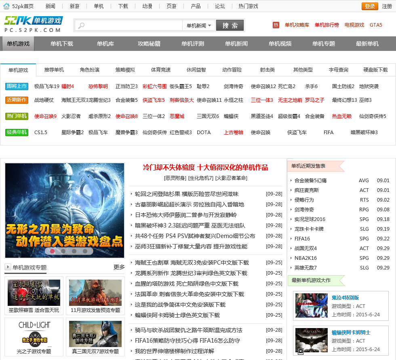
Task: Click the 搜索 search button
Action: coord(230,25)
